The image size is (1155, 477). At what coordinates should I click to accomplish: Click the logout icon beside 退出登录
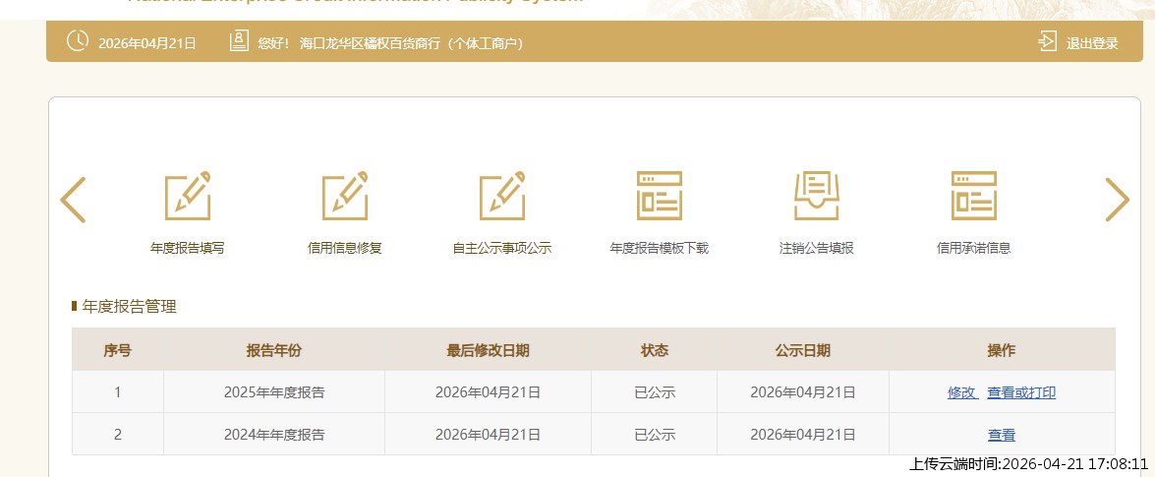click(1047, 42)
